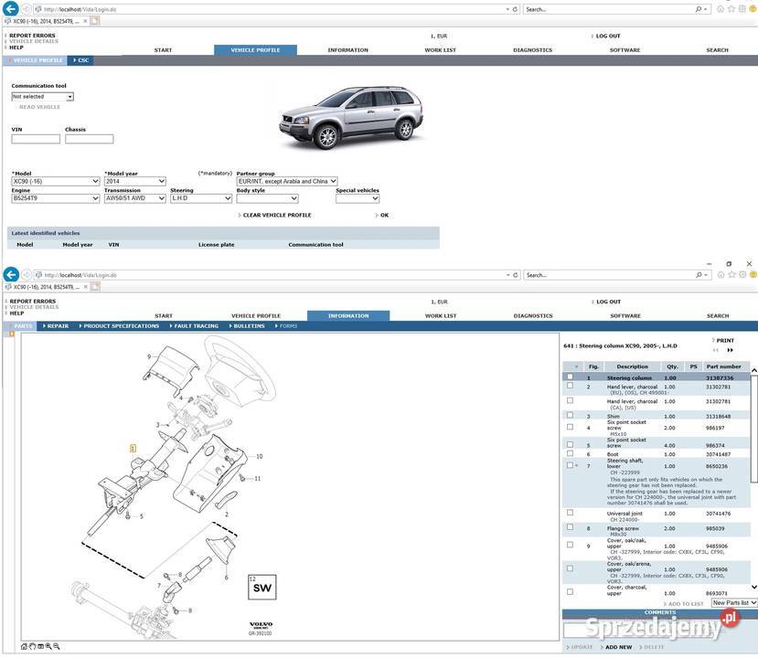The image size is (758, 658).
Task: Click CLEAR VEHICLE PROFILE link
Action: 277,215
